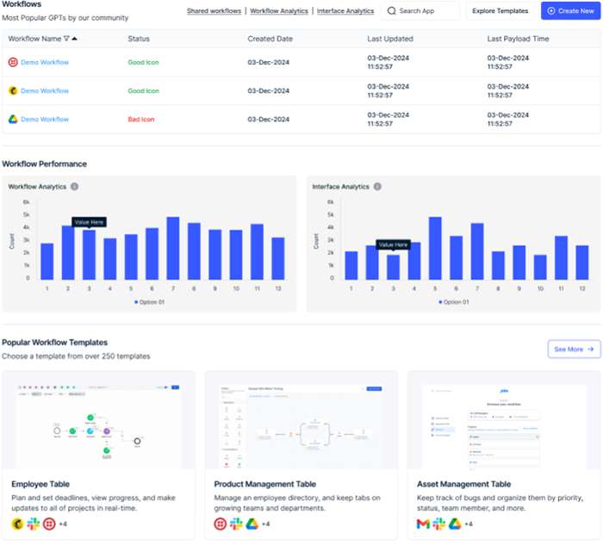Open Workflow Analytics info icon
Screen dimensions: 603x551
pyautogui.click(x=75, y=186)
